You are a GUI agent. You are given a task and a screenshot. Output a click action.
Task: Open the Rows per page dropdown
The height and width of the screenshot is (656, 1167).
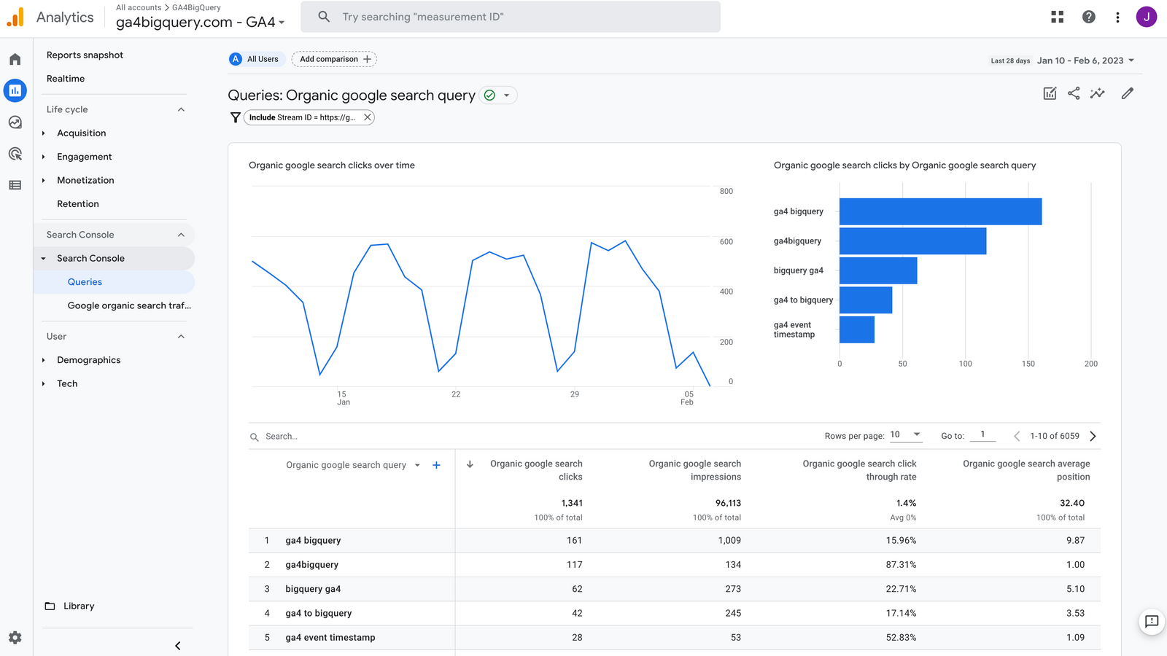906,434
